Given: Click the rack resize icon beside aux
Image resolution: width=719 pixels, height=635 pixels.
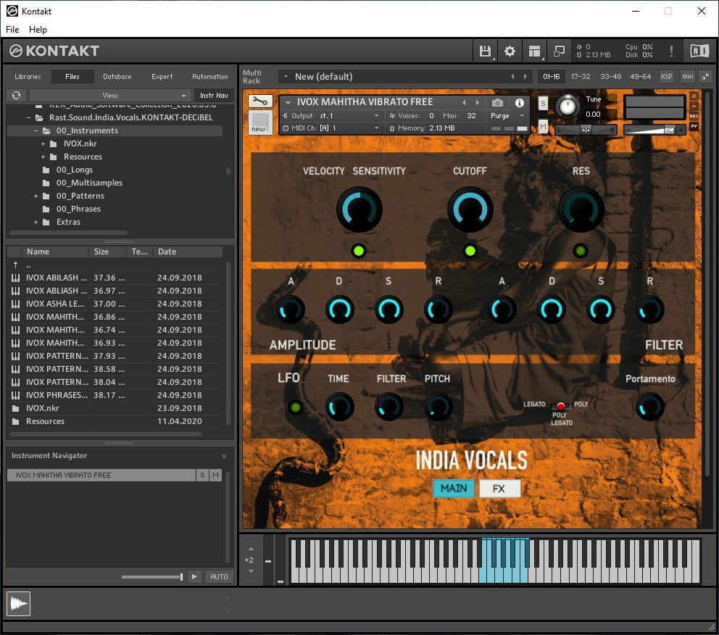Looking at the screenshot, I should tap(705, 77).
